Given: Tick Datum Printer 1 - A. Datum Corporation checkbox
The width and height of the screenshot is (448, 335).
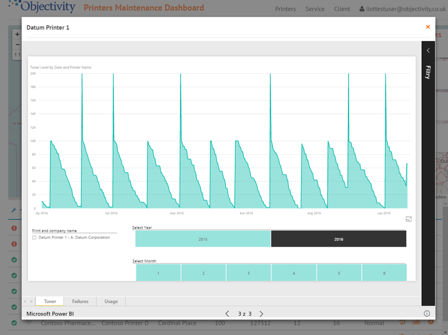Looking at the screenshot, I should click(34, 237).
